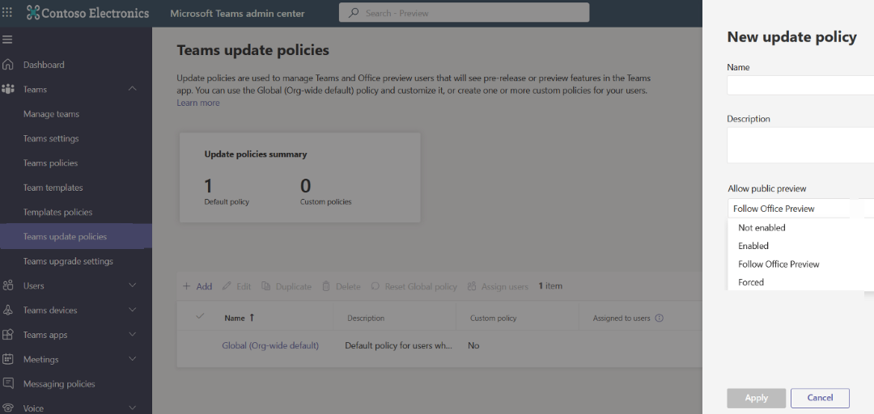Open Manage teams in sidebar
The width and height of the screenshot is (874, 414).
coord(51,114)
